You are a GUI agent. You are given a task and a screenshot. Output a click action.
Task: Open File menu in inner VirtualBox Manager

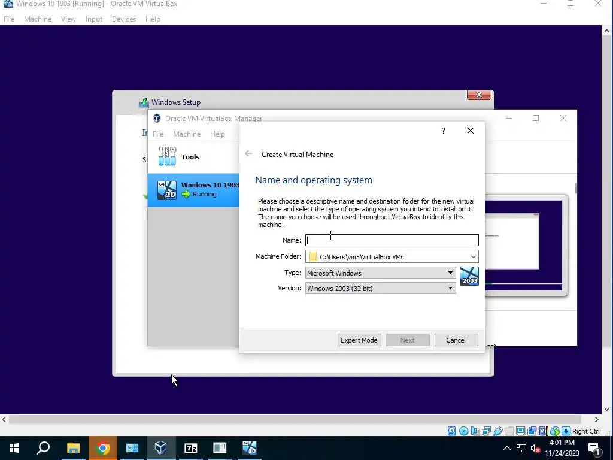[158, 134]
